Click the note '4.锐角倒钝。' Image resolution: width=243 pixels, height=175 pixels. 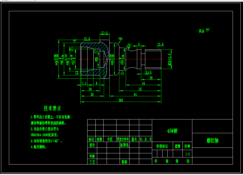39,147
